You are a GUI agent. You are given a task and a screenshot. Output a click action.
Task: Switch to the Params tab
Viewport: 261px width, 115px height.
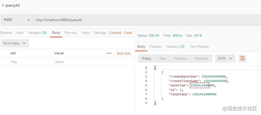click(6, 33)
